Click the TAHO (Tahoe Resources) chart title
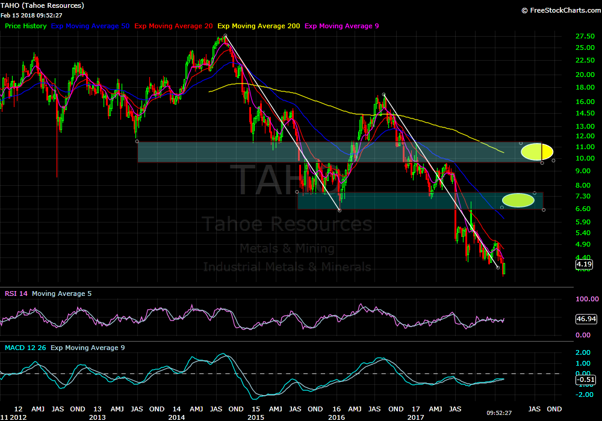602x421 pixels. point(42,5)
